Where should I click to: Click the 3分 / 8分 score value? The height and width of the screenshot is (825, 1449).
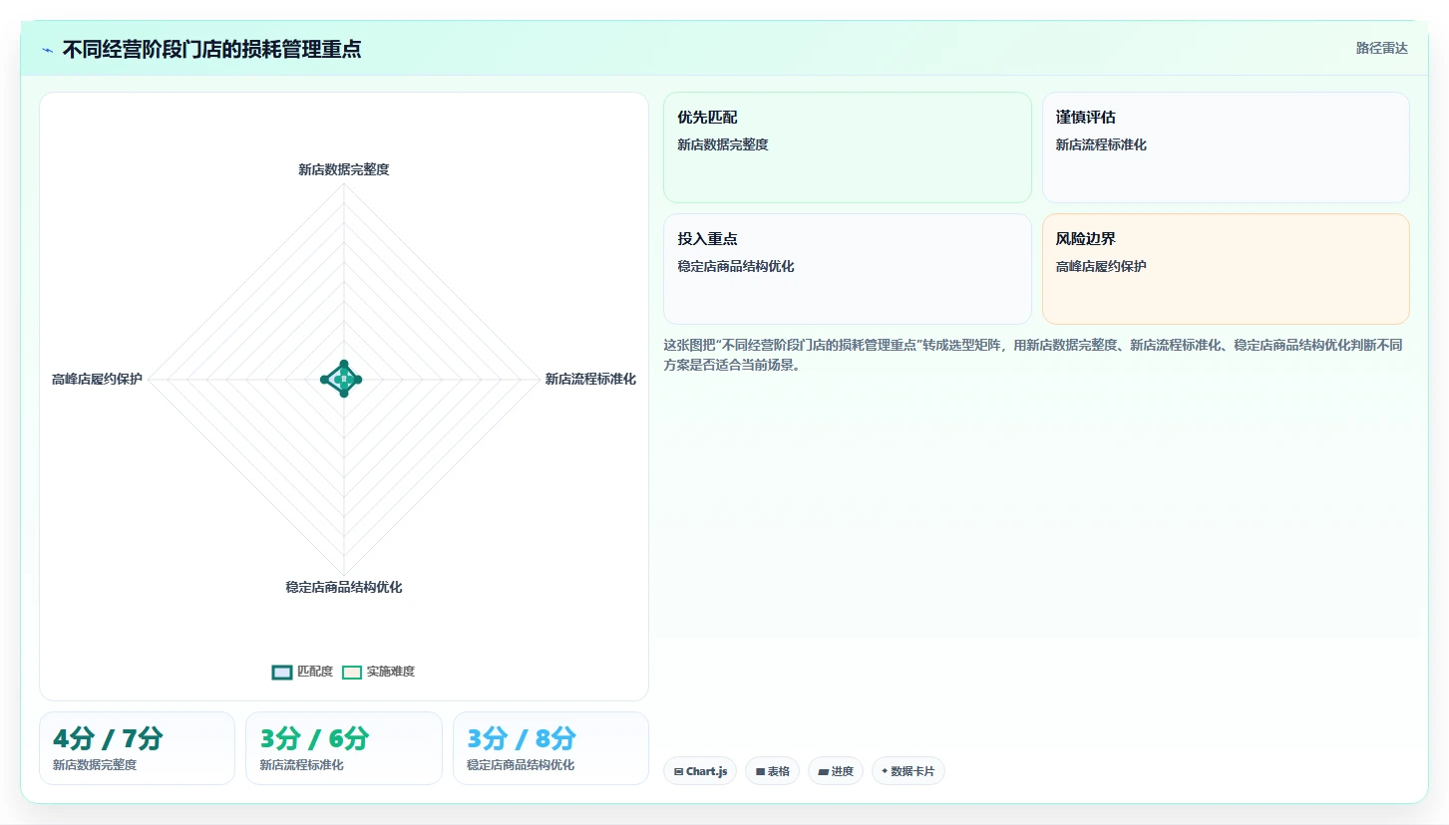[x=522, y=738]
